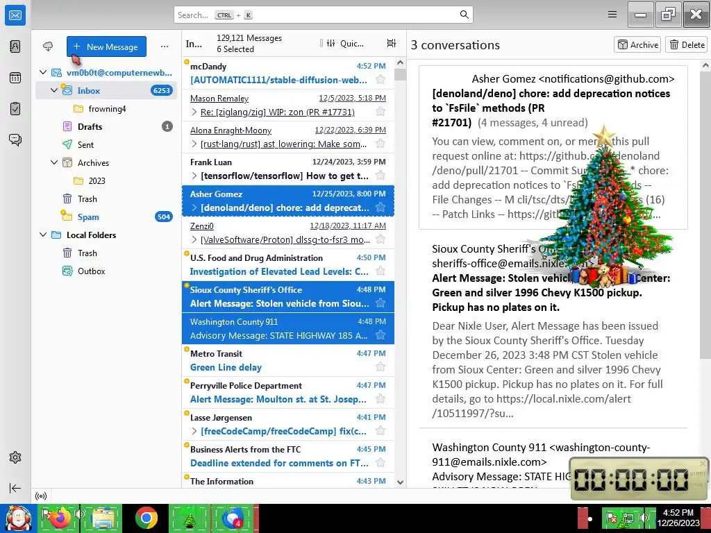The height and width of the screenshot is (533, 711).
Task: Toggle the Quick Filter bar
Action: [345, 44]
